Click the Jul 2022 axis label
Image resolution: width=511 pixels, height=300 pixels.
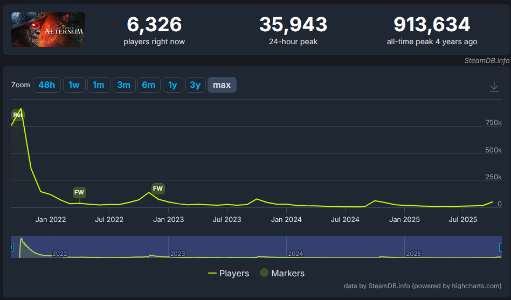click(x=109, y=220)
